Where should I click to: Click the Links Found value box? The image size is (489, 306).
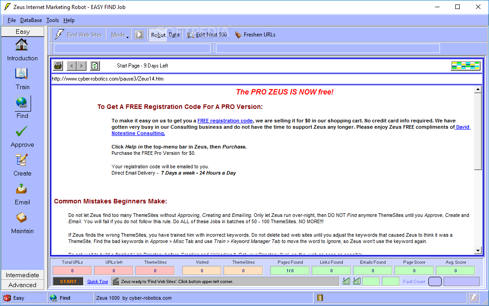[331, 270]
